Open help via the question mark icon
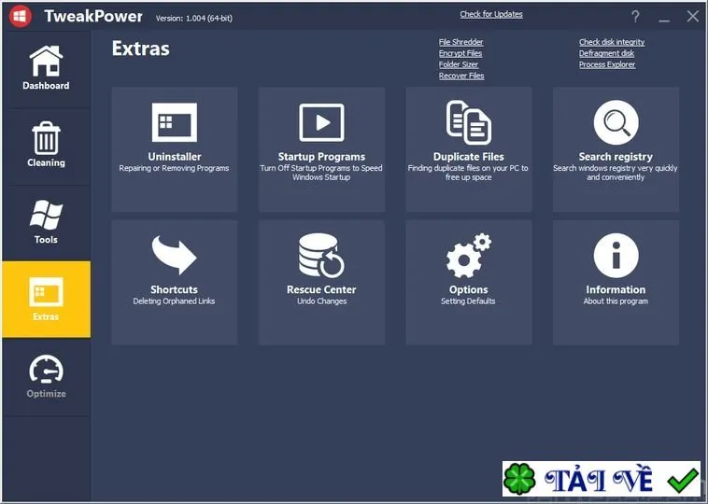The image size is (708, 504). click(x=635, y=17)
